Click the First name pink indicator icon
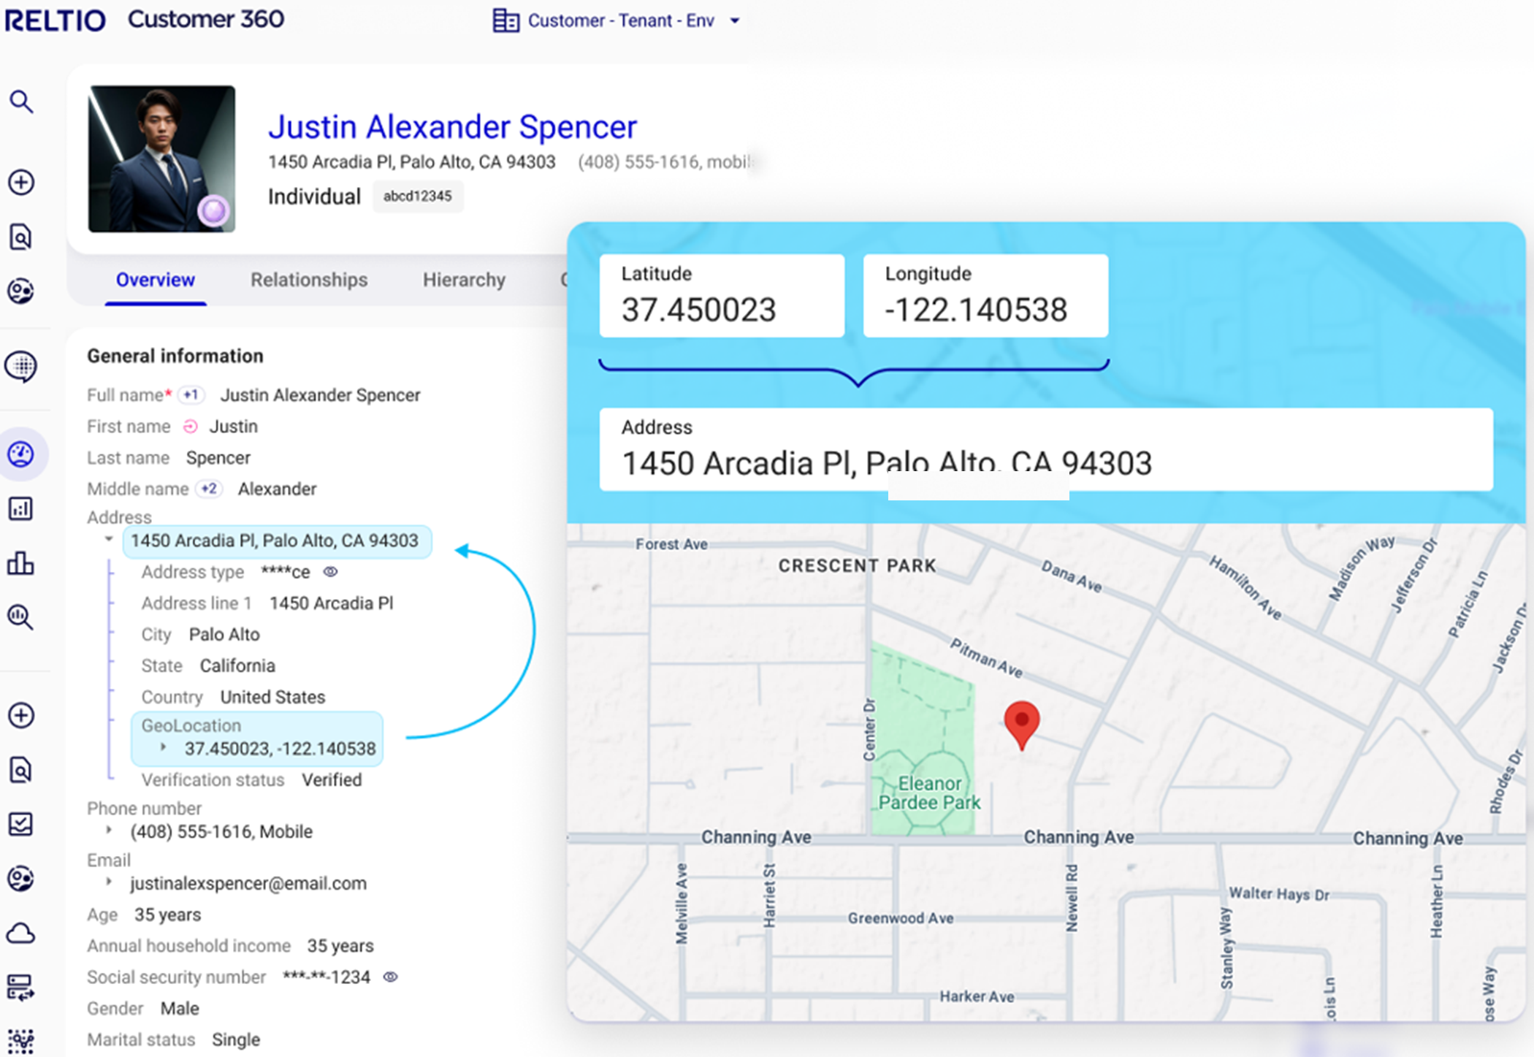The width and height of the screenshot is (1534, 1057). (x=190, y=427)
